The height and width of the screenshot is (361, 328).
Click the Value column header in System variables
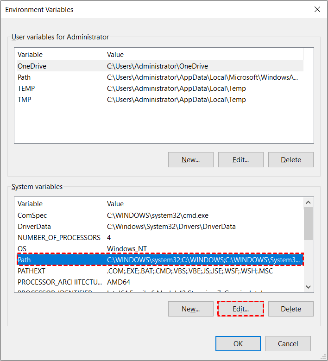click(x=115, y=204)
